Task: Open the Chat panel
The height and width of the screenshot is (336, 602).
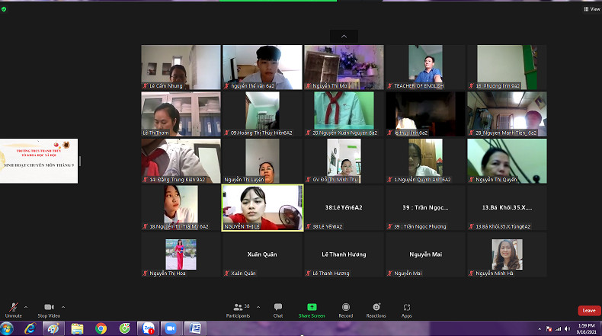Action: (x=278, y=308)
